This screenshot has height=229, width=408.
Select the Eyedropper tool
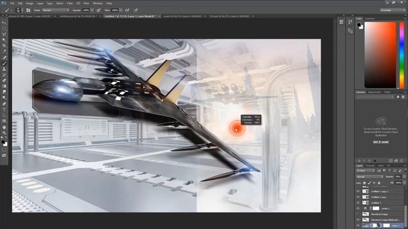(x=4, y=52)
